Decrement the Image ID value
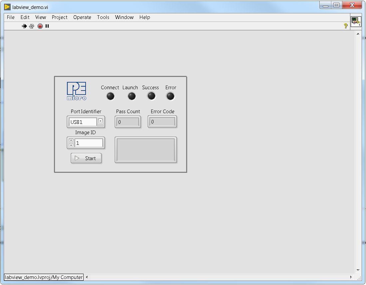Screen dimensions: 366x285 click(x=71, y=145)
